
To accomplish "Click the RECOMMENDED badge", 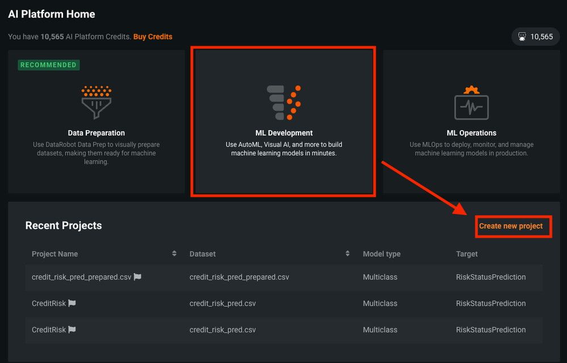I will [48, 65].
